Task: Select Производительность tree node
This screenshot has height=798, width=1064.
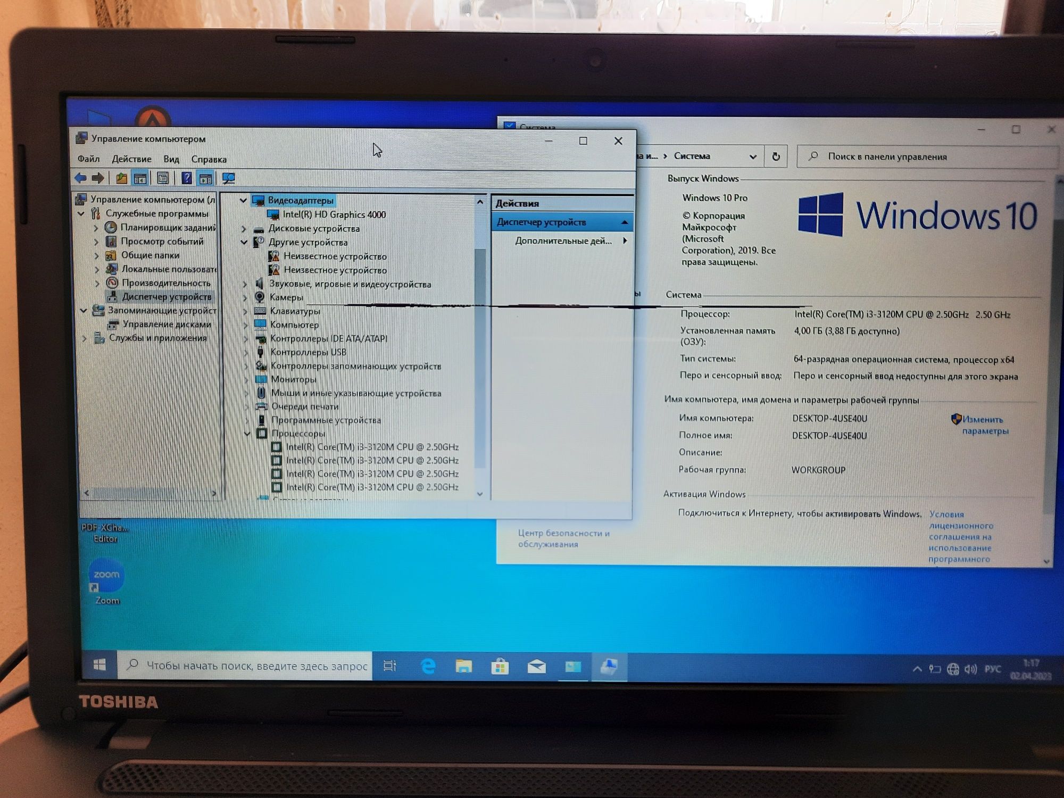Action: (x=166, y=282)
